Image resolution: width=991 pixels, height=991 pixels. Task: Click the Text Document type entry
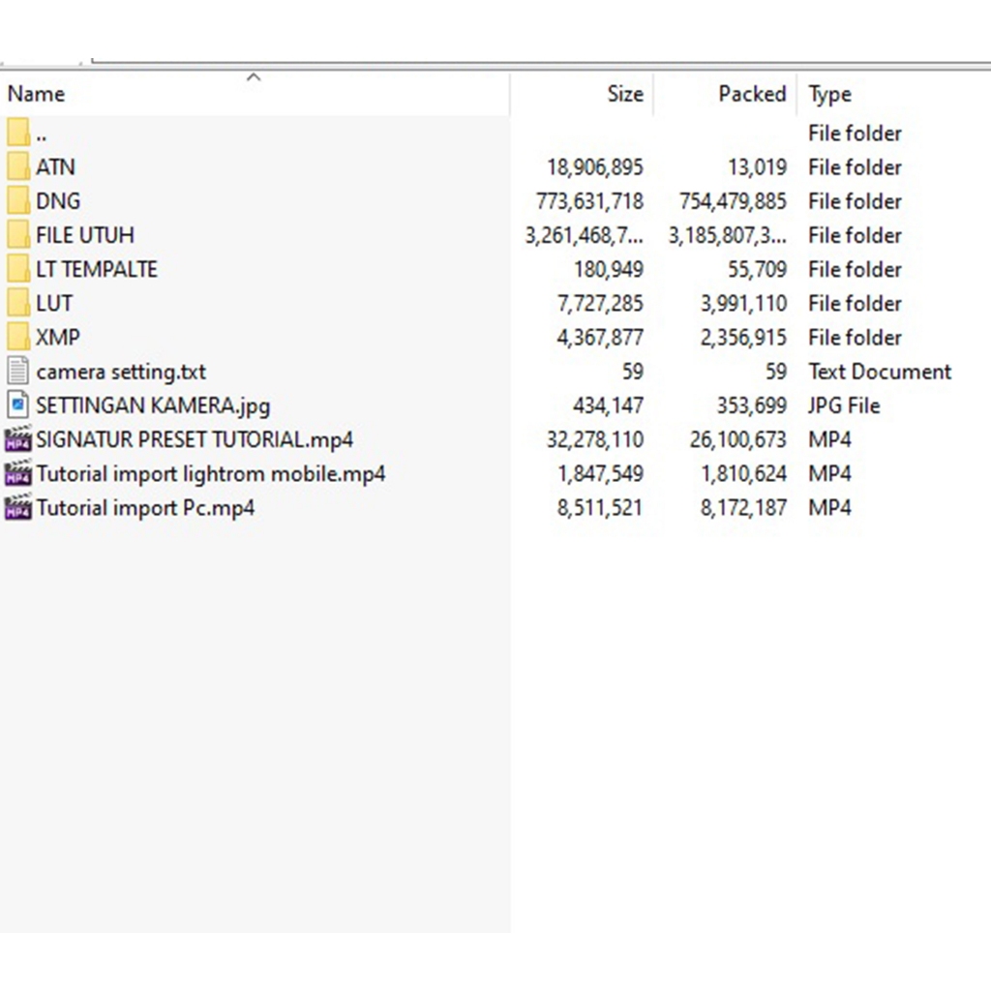[880, 372]
